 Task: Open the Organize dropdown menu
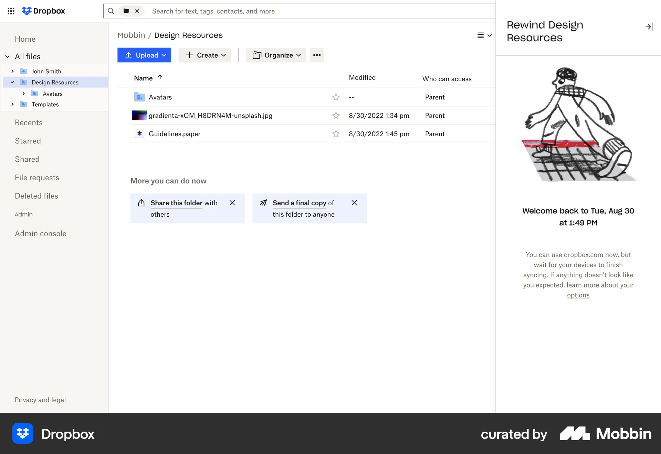point(276,55)
